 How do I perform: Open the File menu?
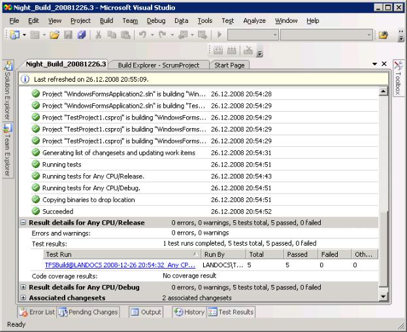[x=14, y=21]
